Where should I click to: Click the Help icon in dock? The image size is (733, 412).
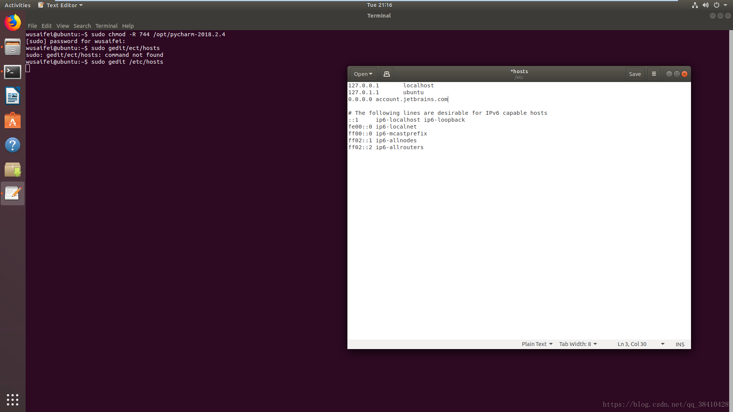point(12,145)
